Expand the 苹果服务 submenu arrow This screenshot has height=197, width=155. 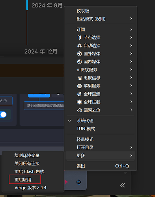(x=131, y=86)
